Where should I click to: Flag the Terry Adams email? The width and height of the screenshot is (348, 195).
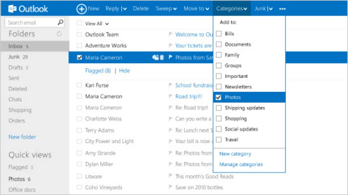[x=170, y=130]
